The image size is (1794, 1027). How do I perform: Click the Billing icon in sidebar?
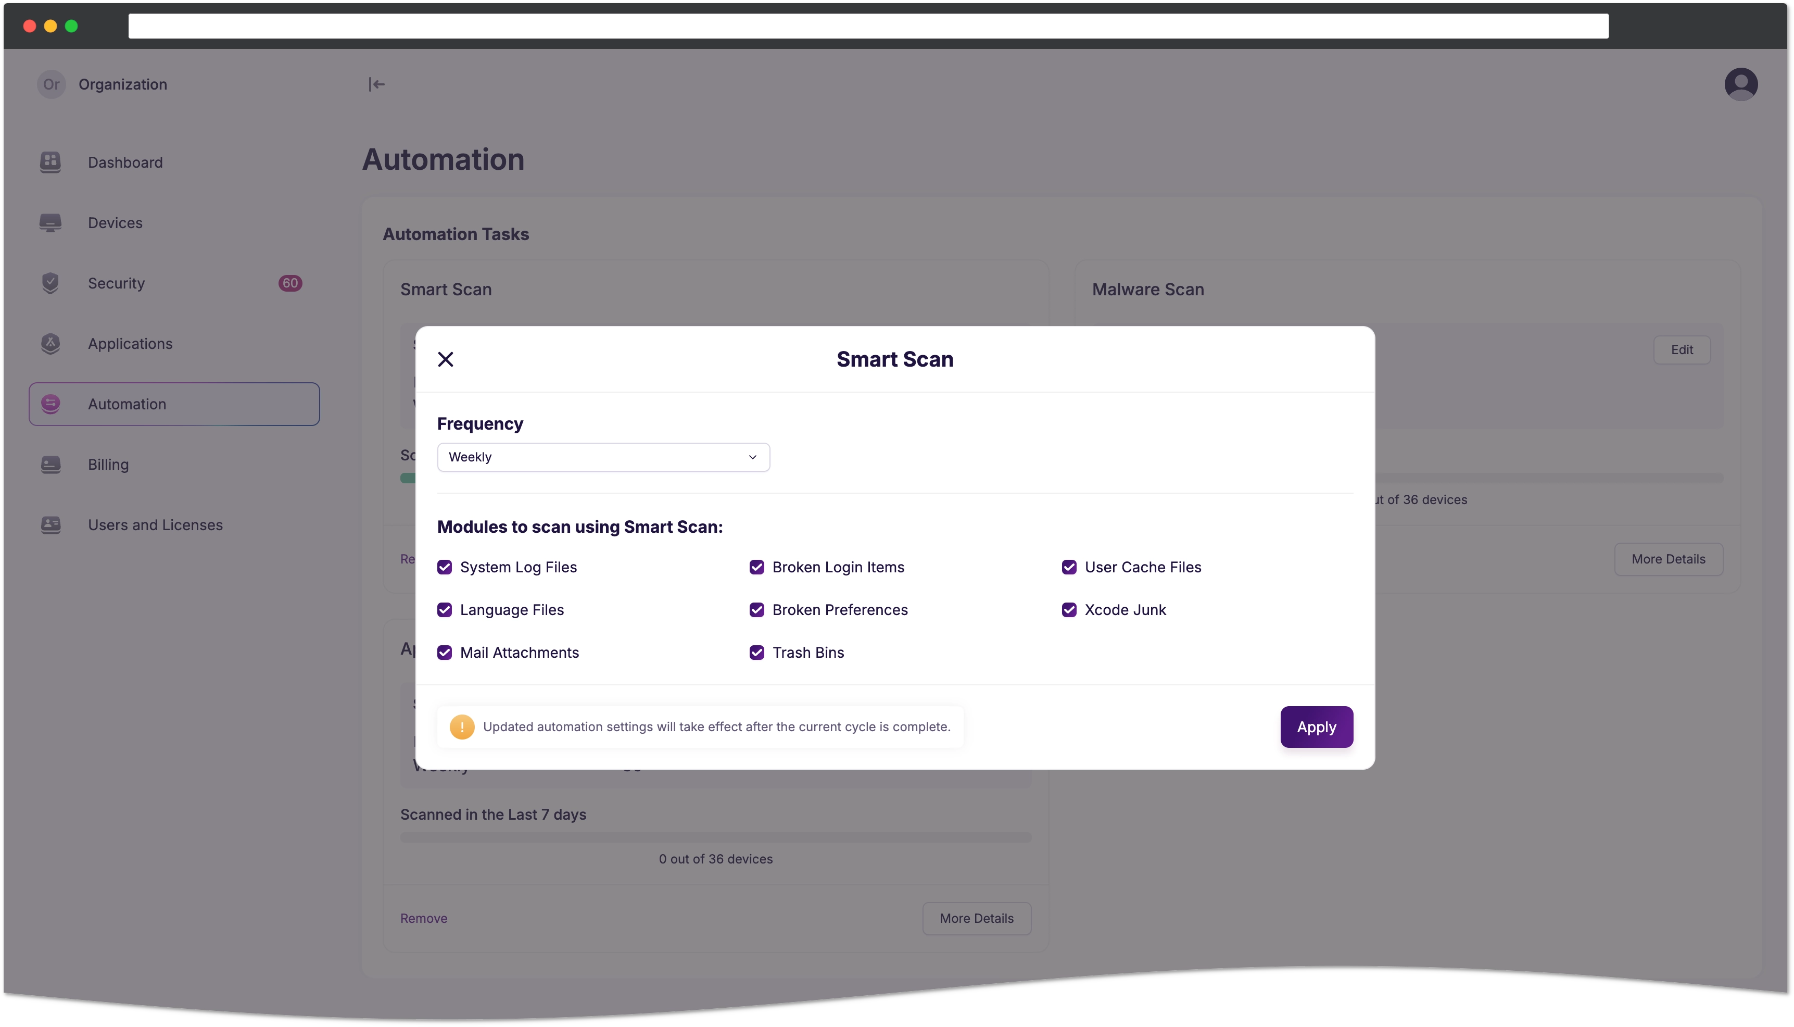(x=49, y=464)
